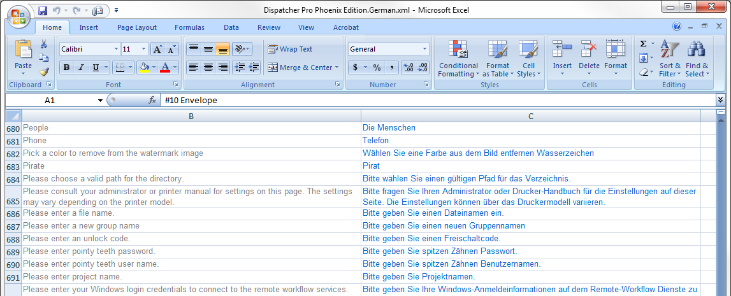Click Insert Function fx button
Screen dimensions: 731x296
pyautogui.click(x=152, y=100)
